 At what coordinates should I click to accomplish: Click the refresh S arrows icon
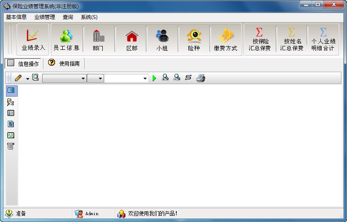pos(188,77)
